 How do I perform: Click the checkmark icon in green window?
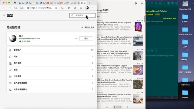(x=156, y=51)
